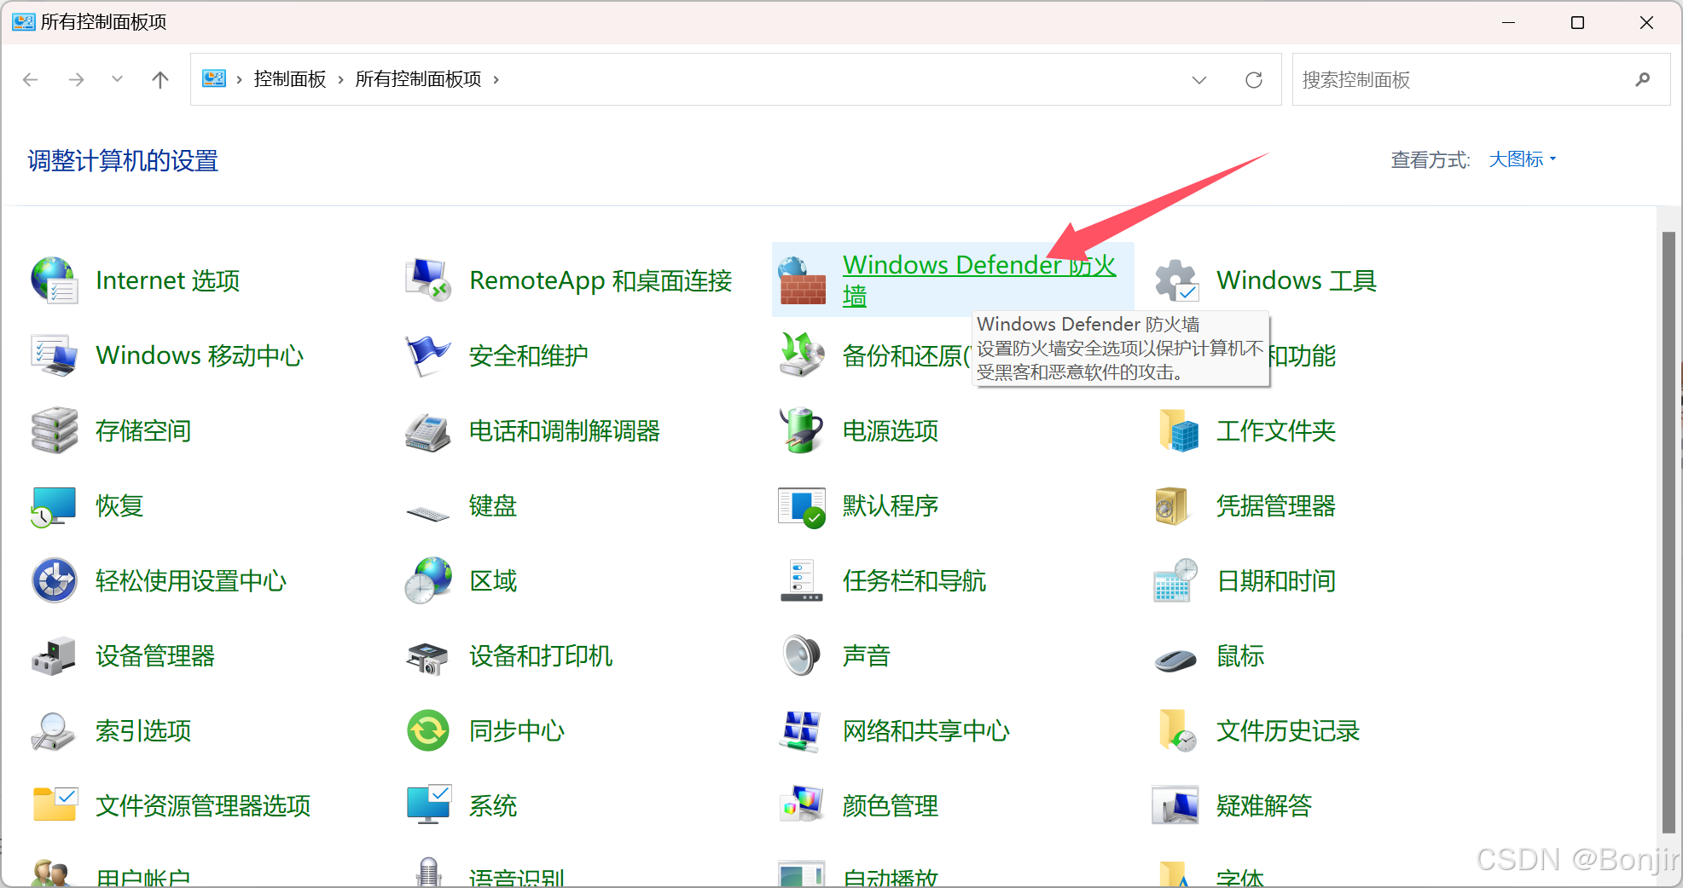Expand the 大图标 view mode dropdown
The height and width of the screenshot is (888, 1683).
[x=1523, y=159]
